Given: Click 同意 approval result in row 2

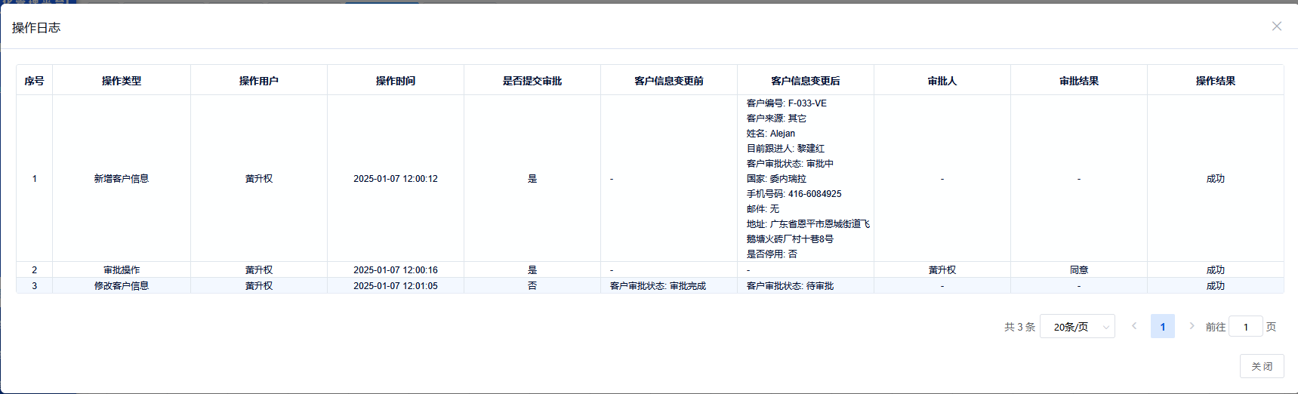Looking at the screenshot, I should pos(1079,270).
